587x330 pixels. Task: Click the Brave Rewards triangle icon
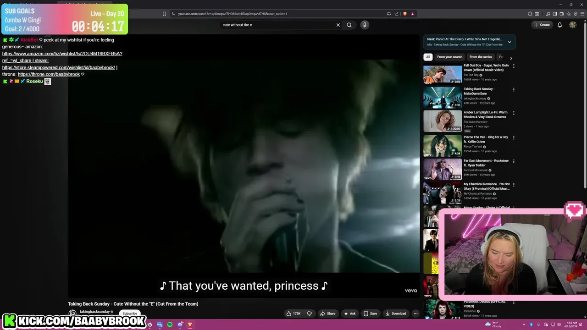pos(412,14)
